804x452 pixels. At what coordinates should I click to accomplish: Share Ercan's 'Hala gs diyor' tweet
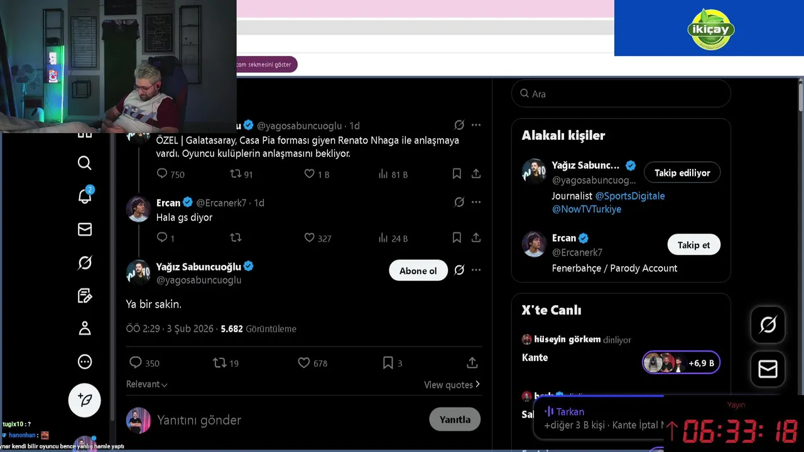coord(476,238)
